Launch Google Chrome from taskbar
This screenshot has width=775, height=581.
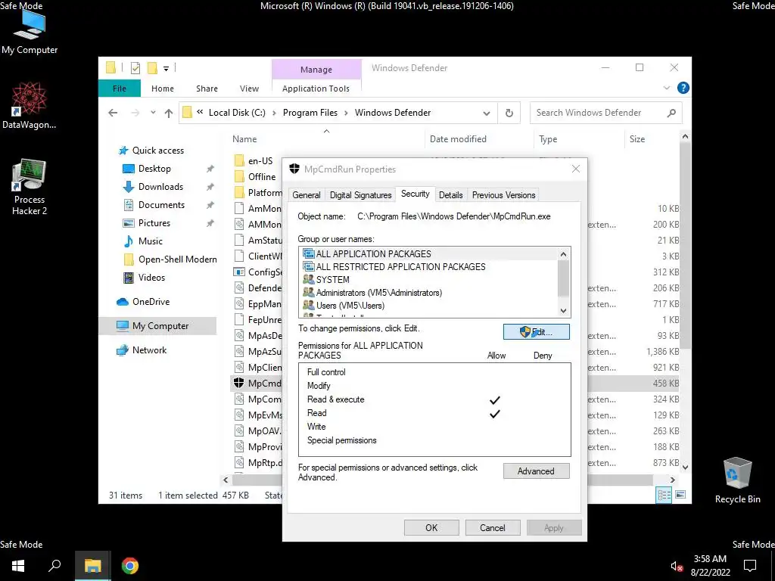[x=130, y=566]
